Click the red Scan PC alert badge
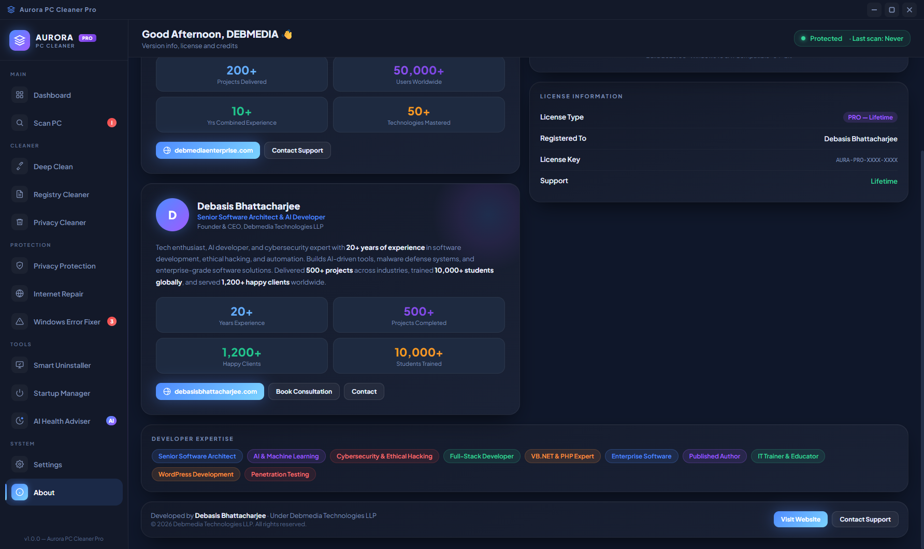The height and width of the screenshot is (549, 924). tap(112, 123)
